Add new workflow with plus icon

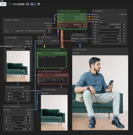tap(9, 4)
